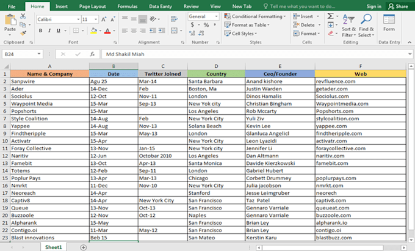The image size is (415, 251).
Task: Open Sort & Filter menu
Action: 348,26
